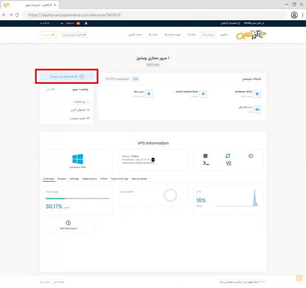Open the Tasks And Logs tab
This screenshot has width=306, height=288.
click(x=119, y=179)
